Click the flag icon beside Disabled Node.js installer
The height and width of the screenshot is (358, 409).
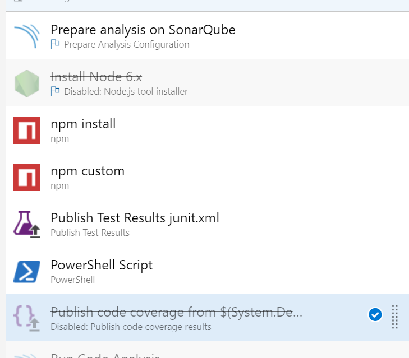click(55, 91)
